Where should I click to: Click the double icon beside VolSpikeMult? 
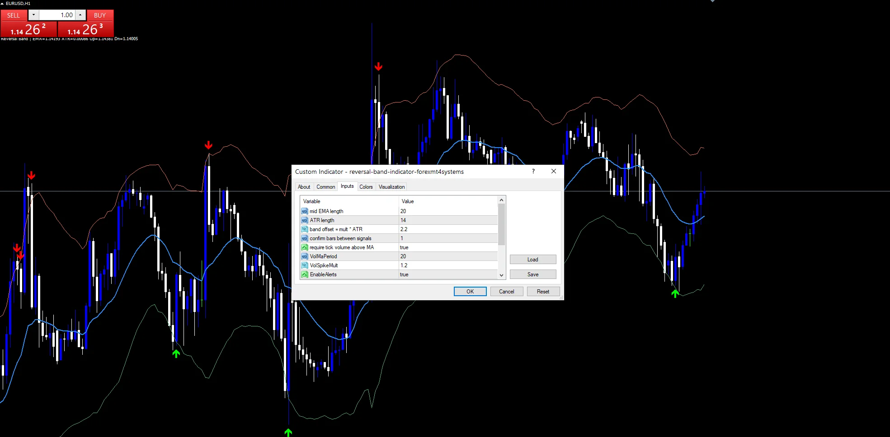(305, 265)
